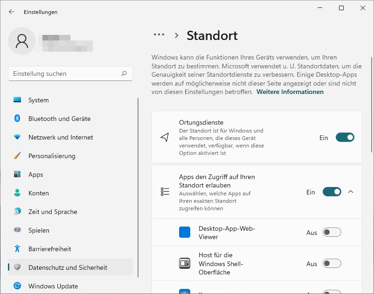Open the Apps settings page

70,174
